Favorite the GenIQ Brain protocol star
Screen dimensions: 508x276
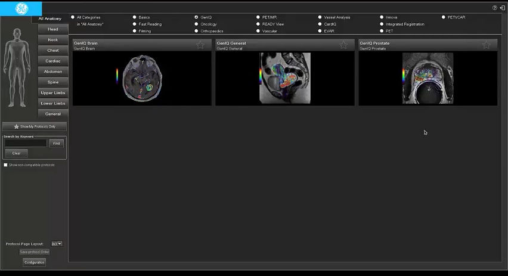[200, 45]
